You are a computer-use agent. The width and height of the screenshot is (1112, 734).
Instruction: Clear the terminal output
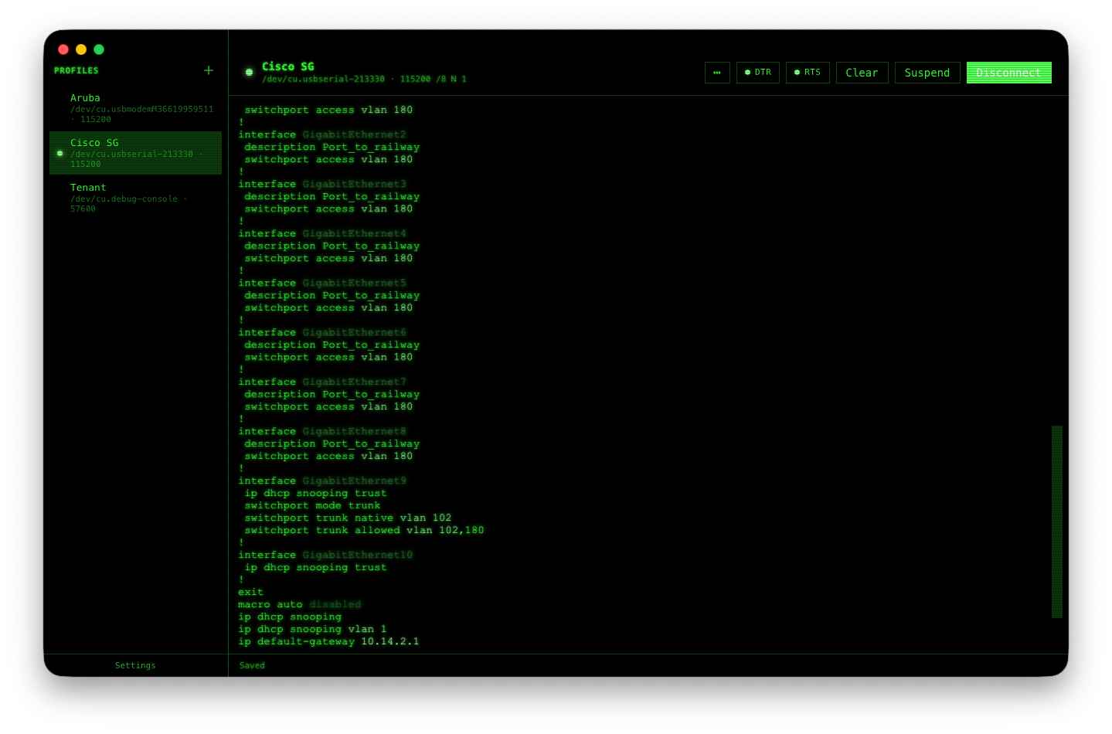862,73
